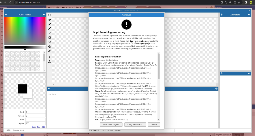Click the black primary color swatch

click(22, 89)
